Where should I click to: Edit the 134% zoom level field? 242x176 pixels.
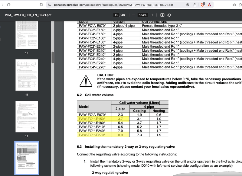pyautogui.click(x=142, y=15)
